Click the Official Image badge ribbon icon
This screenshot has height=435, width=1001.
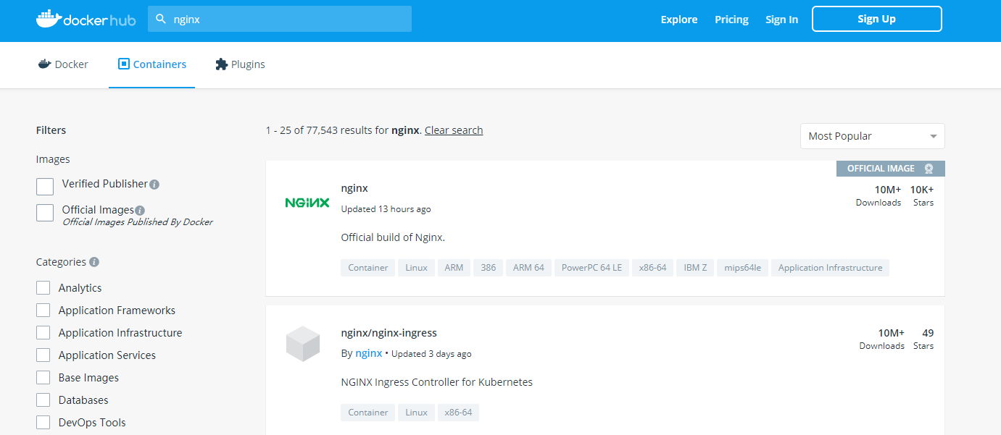coord(929,169)
